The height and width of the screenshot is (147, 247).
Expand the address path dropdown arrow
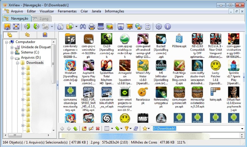click(242, 129)
